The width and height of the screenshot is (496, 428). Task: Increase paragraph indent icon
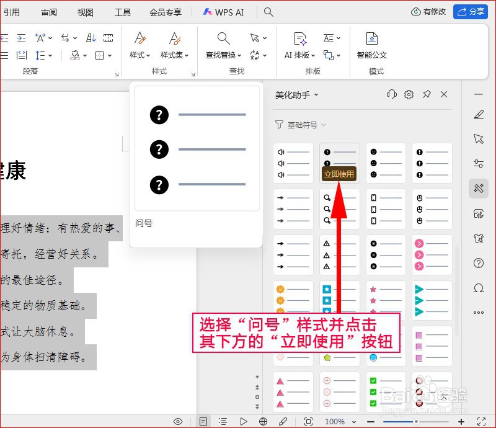tap(21, 38)
